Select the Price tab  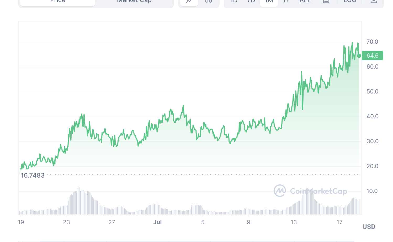[x=58, y=1]
